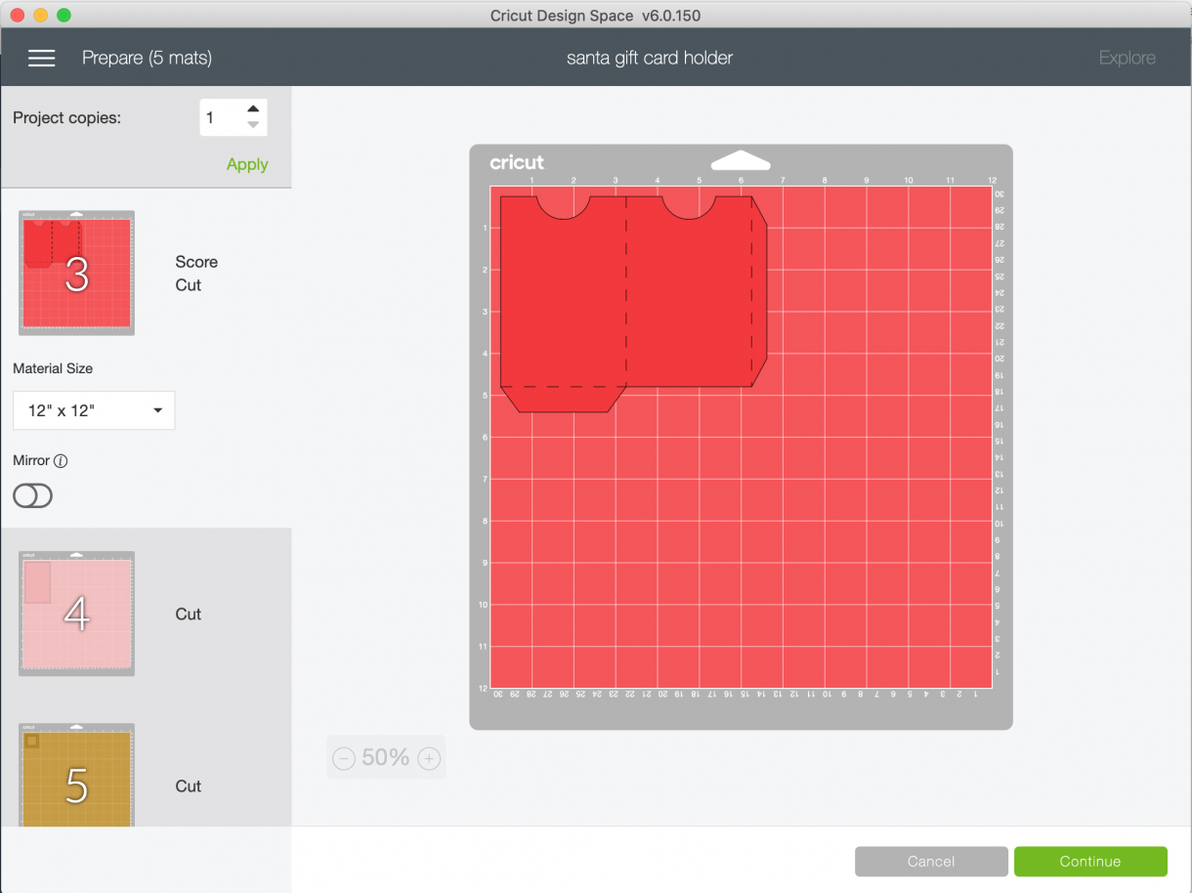Click the Cancel button

coord(931,861)
